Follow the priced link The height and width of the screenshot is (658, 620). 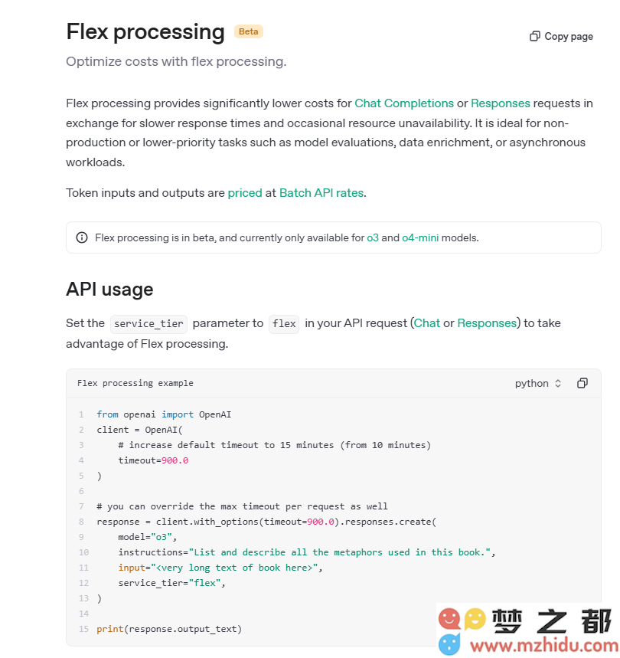pos(245,193)
